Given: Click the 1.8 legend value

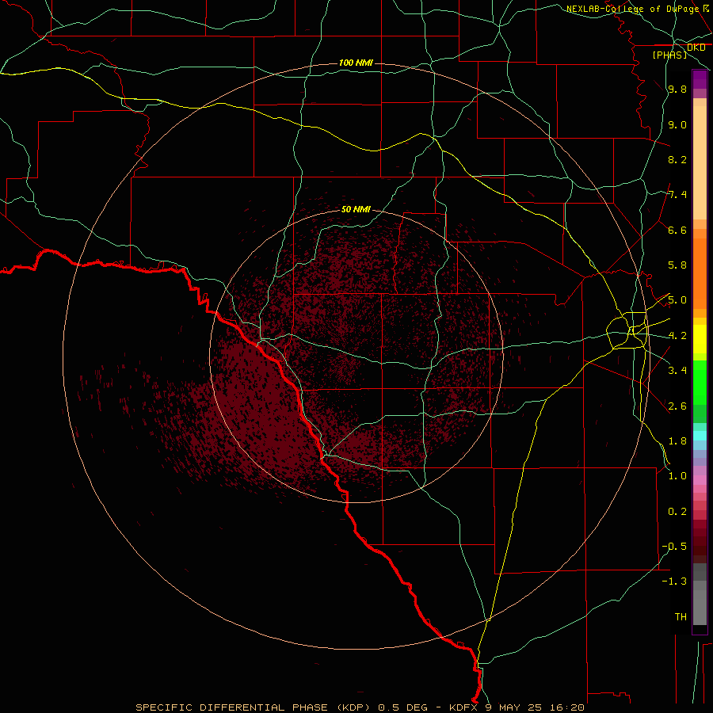Looking at the screenshot, I should pos(677,441).
